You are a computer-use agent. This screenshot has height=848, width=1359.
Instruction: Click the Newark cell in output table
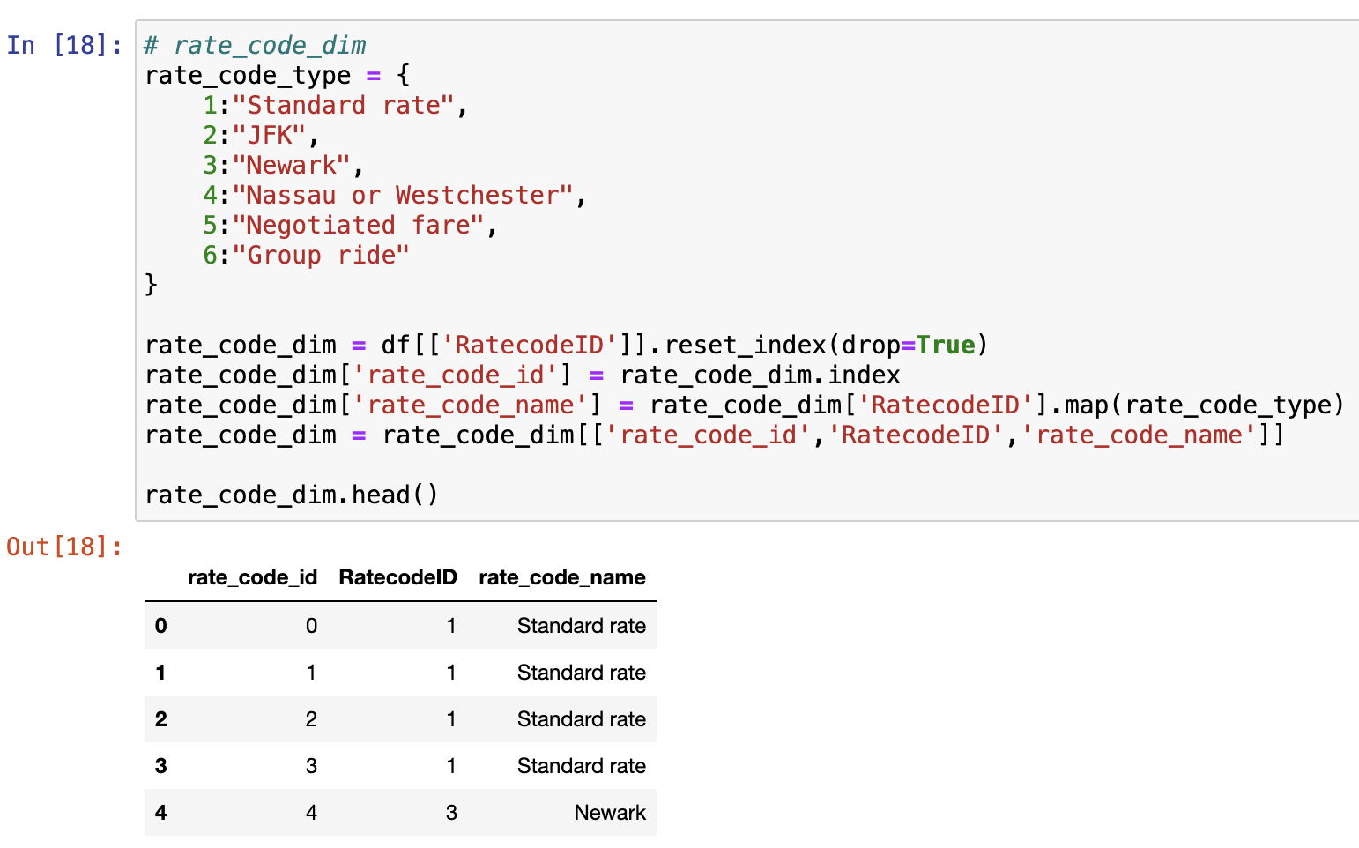click(610, 812)
